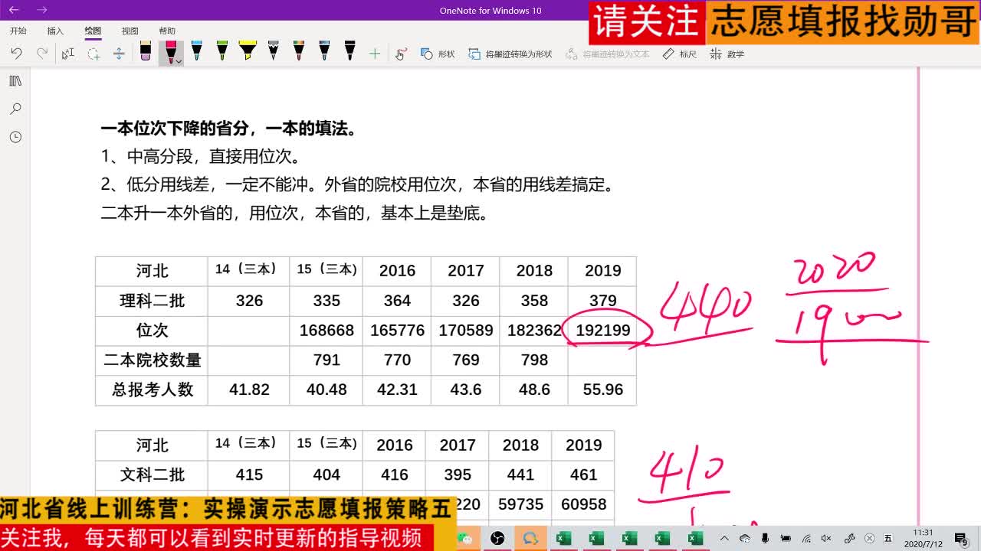
Task: Open recent notes clock icon
Action: [15, 137]
